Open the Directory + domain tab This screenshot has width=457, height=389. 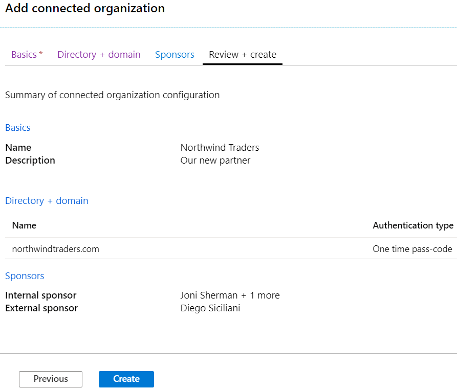click(99, 55)
